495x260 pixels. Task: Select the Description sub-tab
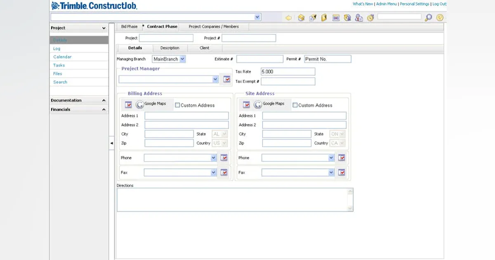click(170, 48)
